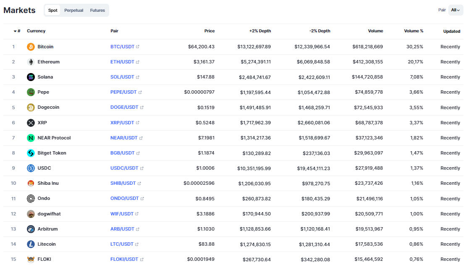Click the Dogecoin logo icon
This screenshot has width=466, height=265.
click(31, 108)
